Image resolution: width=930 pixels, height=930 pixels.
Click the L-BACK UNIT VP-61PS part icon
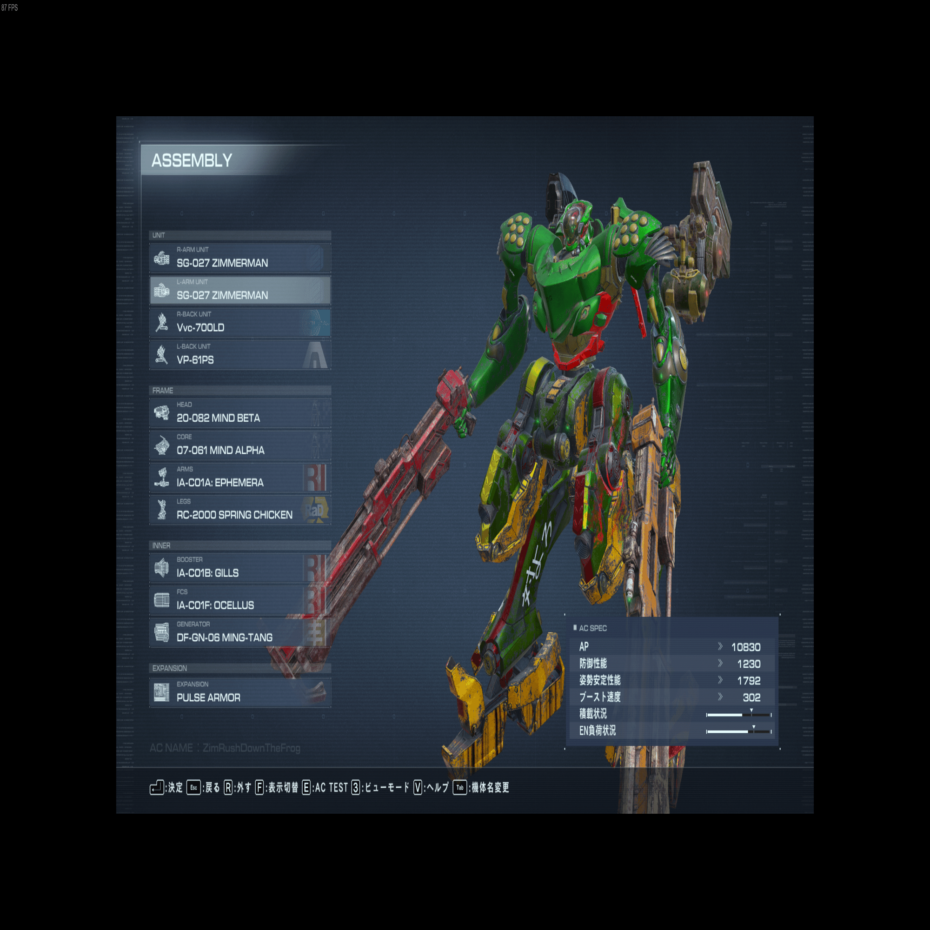tap(162, 355)
